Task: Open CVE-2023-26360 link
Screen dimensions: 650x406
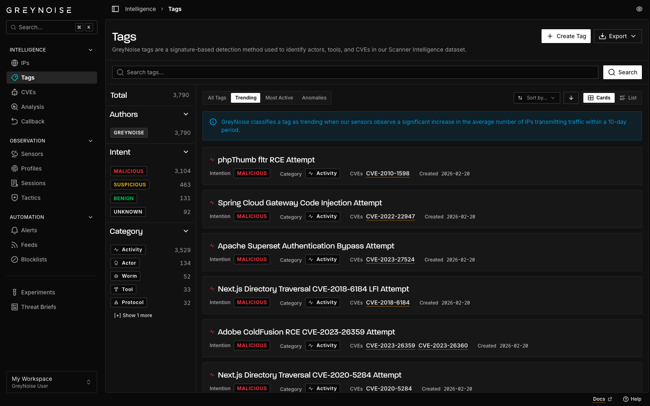Action: click(443, 346)
